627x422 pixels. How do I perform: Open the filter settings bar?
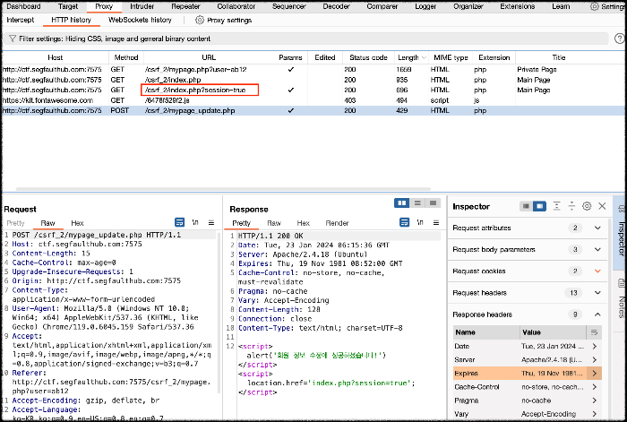(306, 39)
